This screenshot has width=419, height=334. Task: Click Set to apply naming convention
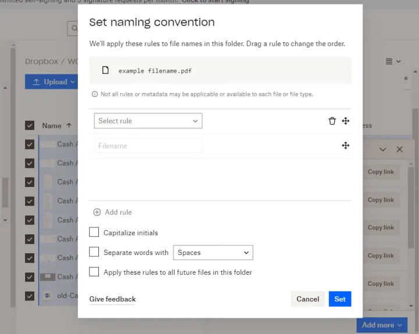pos(340,299)
